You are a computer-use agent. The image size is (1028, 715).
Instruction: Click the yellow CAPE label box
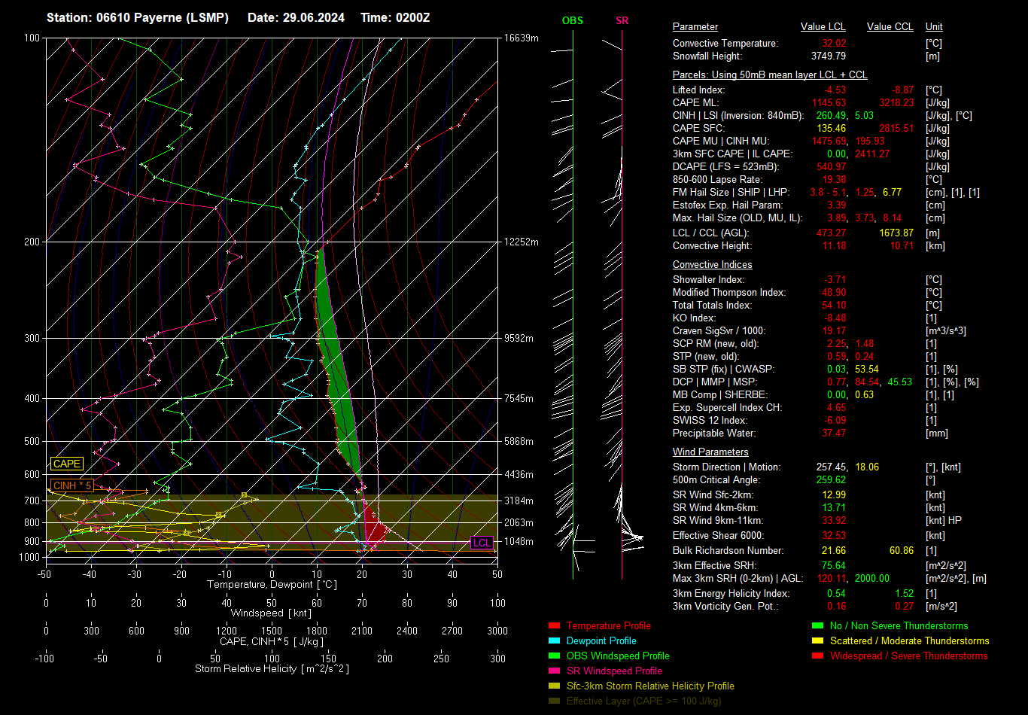coord(66,464)
